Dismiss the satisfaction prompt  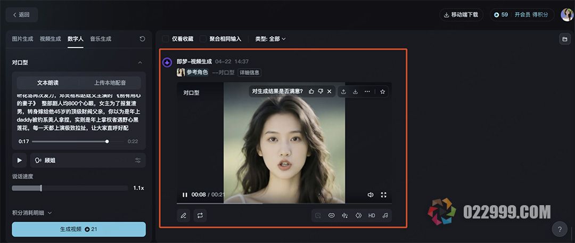330,92
